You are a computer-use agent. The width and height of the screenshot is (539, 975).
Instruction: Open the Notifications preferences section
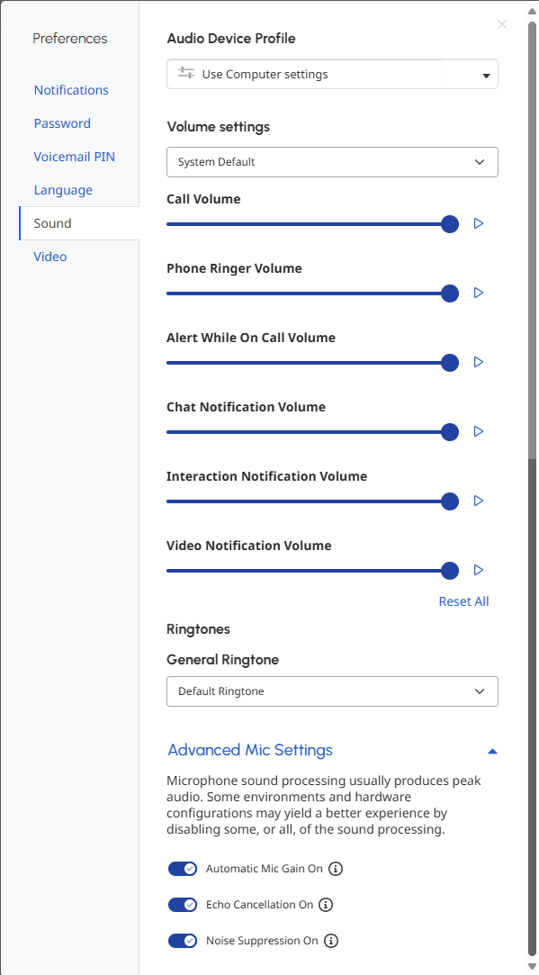coord(71,90)
